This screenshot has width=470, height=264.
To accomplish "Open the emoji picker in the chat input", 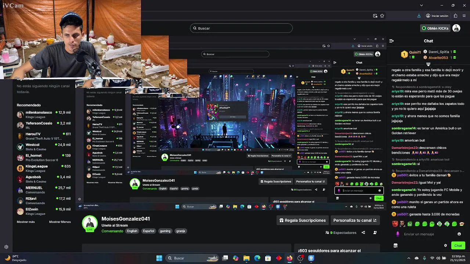I will [x=459, y=234].
